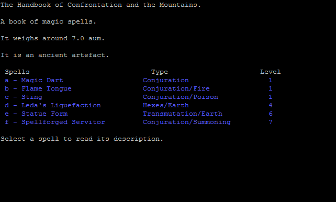This screenshot has width=336, height=202.
Task: Click level 6 of Statue Form
Action: (x=271, y=114)
